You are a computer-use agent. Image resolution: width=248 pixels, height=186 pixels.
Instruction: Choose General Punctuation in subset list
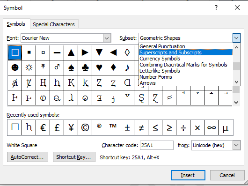186,46
